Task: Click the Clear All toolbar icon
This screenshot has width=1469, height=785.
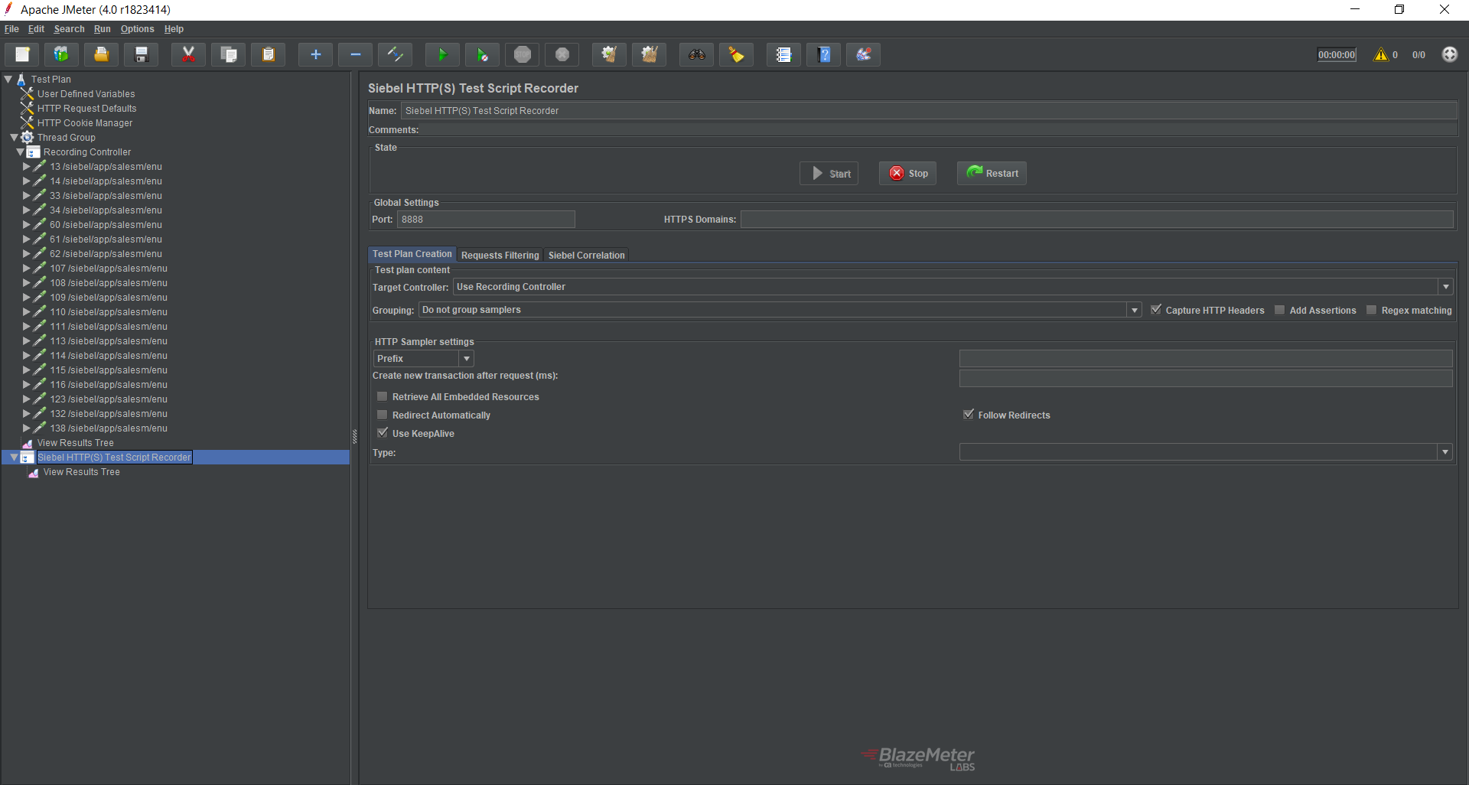Action: point(649,54)
